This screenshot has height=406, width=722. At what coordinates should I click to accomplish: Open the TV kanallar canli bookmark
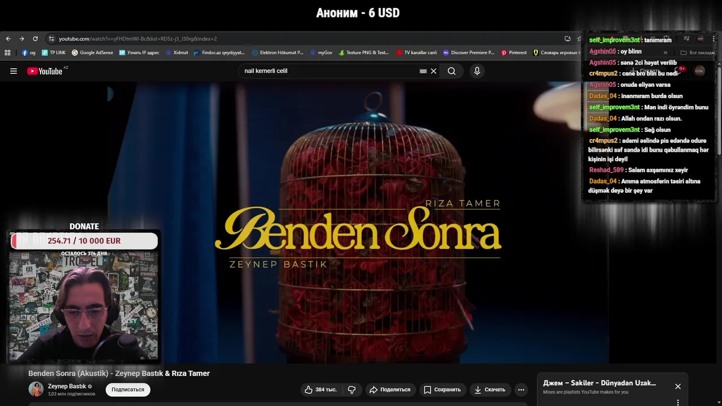[417, 52]
